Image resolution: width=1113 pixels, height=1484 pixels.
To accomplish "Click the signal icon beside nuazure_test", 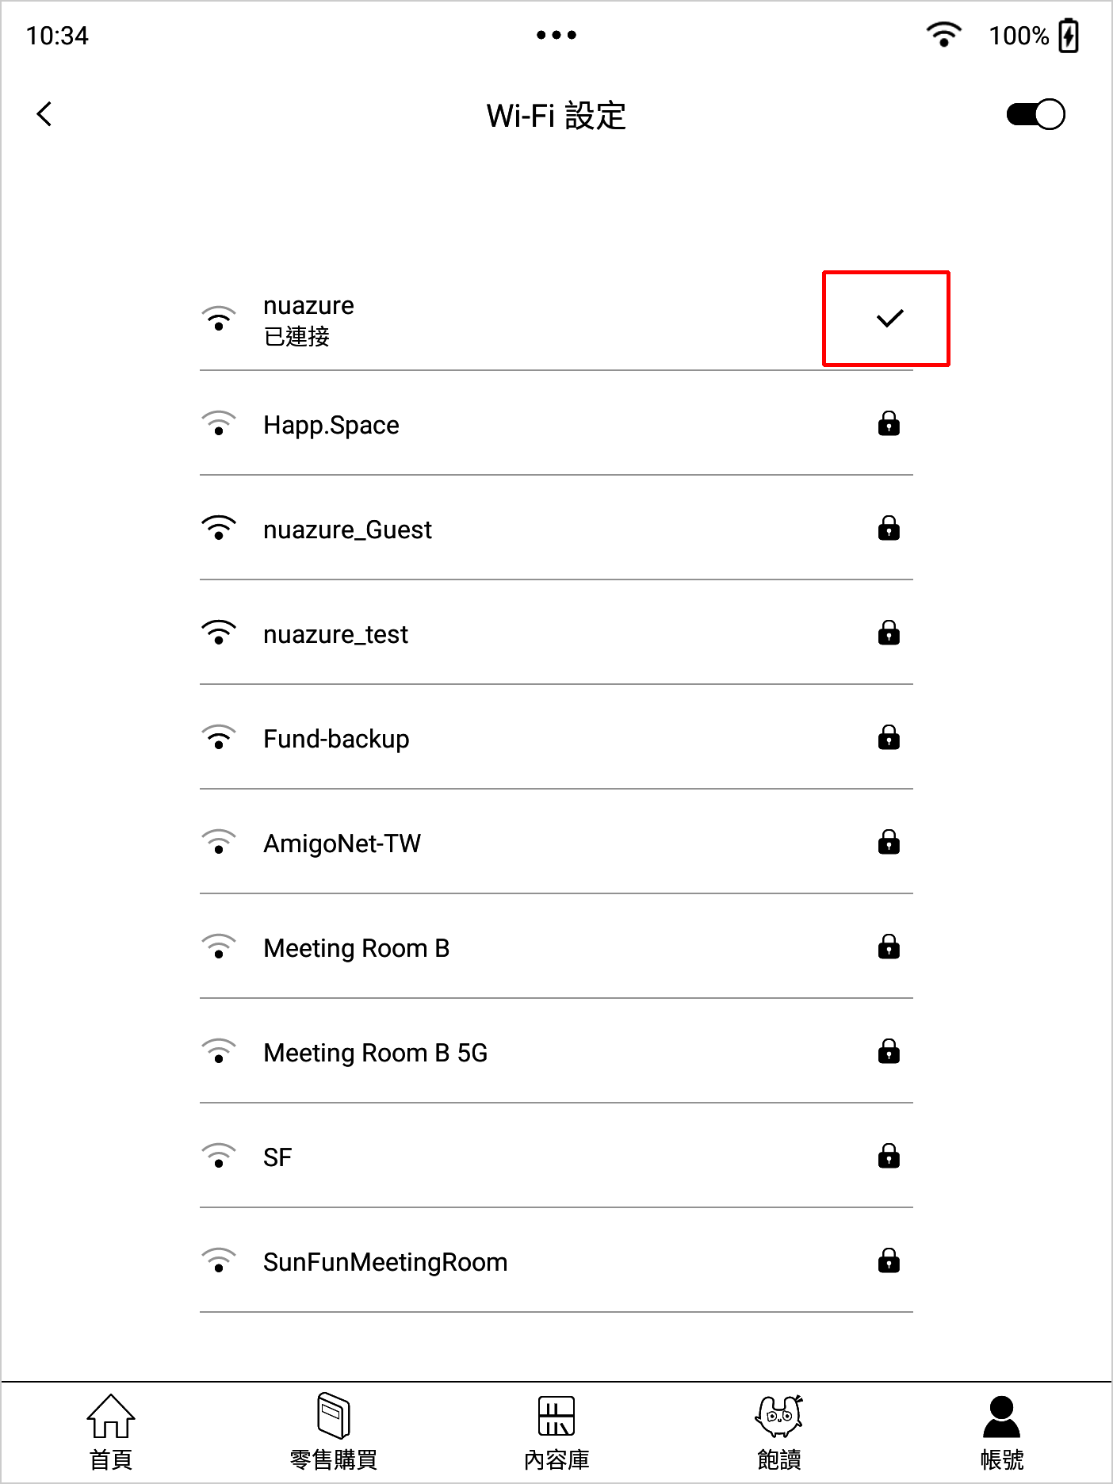I will click(x=219, y=633).
